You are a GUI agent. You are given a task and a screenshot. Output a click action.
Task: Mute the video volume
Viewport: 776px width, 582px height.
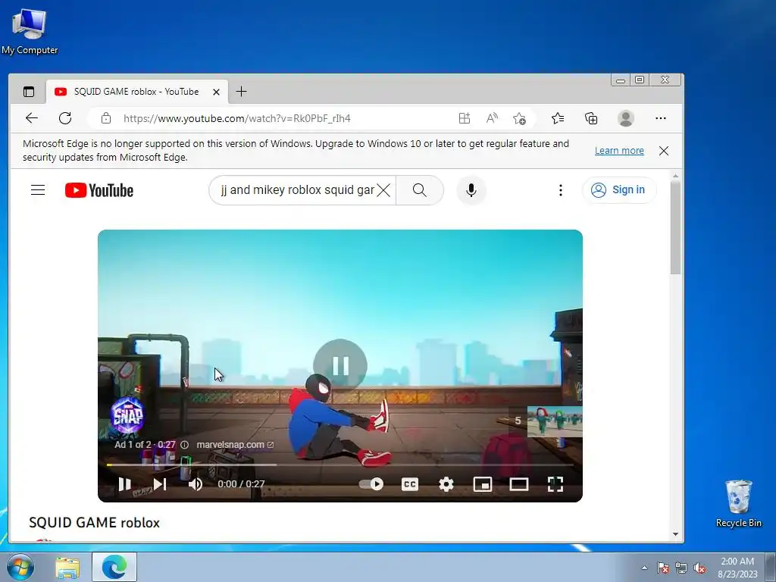(196, 484)
